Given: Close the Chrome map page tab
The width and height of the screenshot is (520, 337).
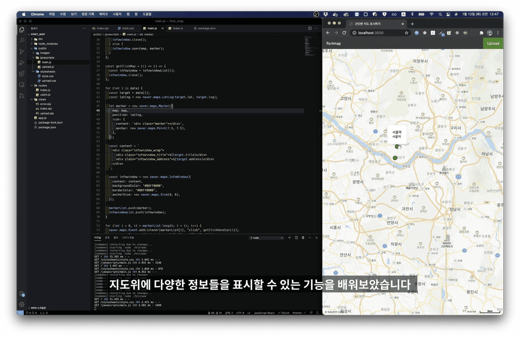Looking at the screenshot, I should 402,24.
